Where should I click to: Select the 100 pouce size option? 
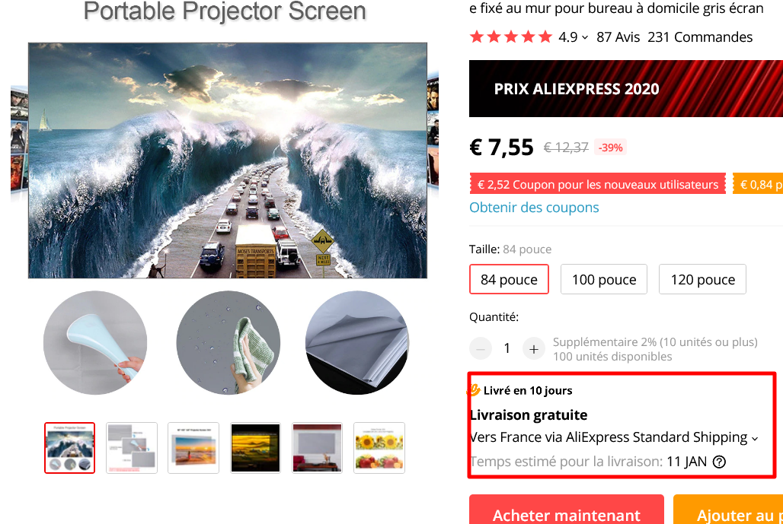click(604, 279)
